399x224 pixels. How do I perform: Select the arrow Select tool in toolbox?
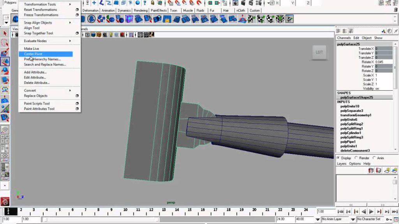(x=5, y=33)
